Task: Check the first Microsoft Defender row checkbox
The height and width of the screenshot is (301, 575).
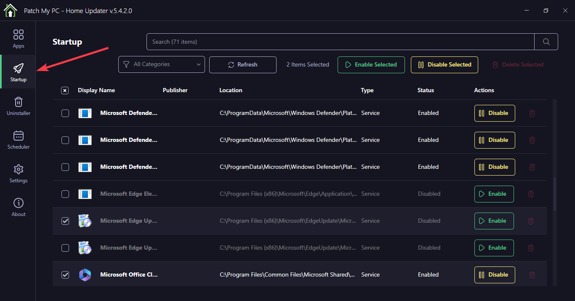Action: point(65,113)
